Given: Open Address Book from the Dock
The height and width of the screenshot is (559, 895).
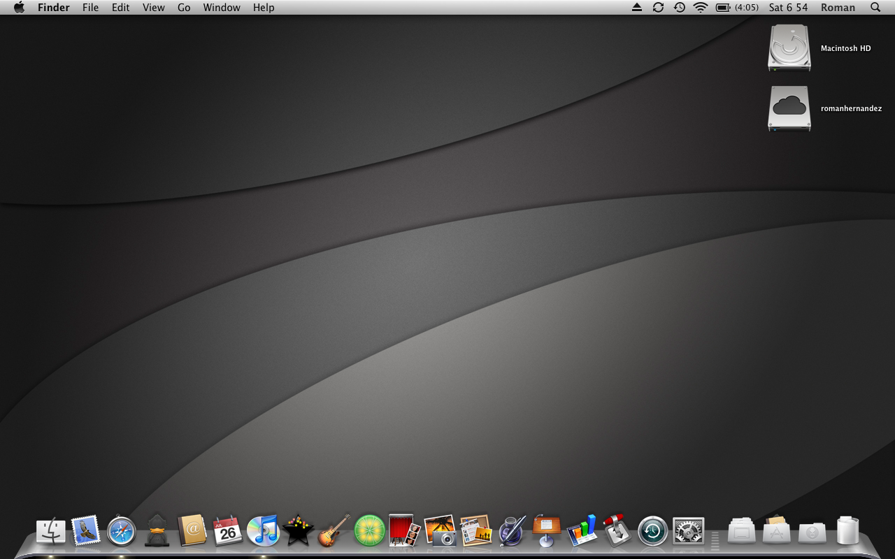Looking at the screenshot, I should pyautogui.click(x=192, y=531).
